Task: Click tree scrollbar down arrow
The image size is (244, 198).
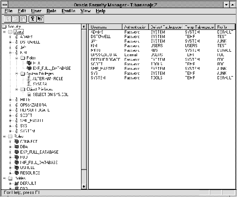Action: [84, 186]
